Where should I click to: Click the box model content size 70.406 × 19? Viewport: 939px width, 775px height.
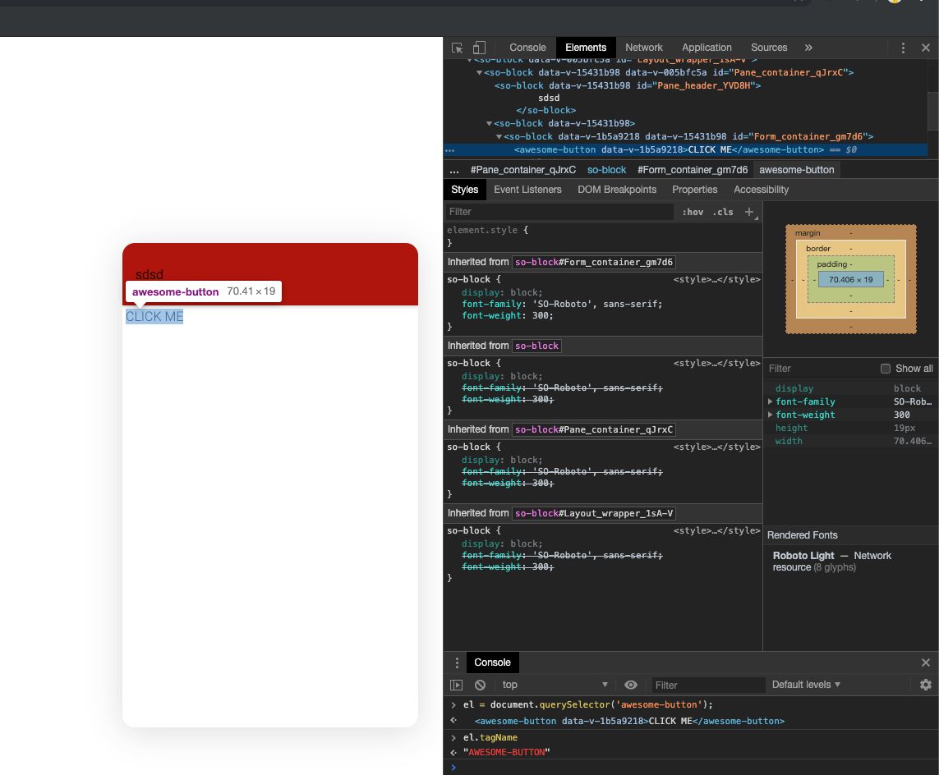850,279
